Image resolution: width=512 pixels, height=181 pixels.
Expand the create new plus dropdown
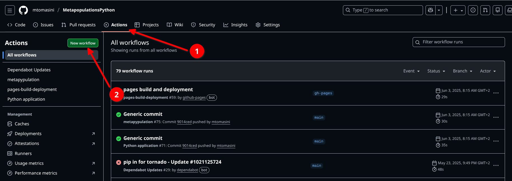458,10
